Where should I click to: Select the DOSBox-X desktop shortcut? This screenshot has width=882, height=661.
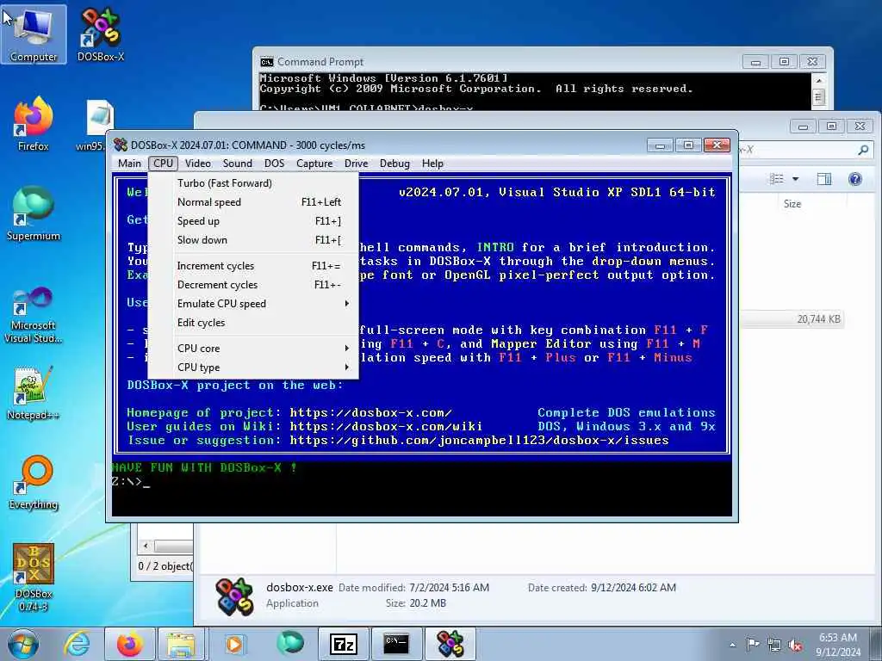[101, 34]
